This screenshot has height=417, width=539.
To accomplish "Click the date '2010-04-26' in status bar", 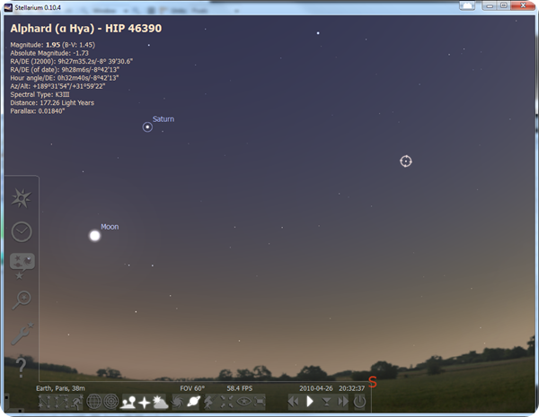I will 316,388.
